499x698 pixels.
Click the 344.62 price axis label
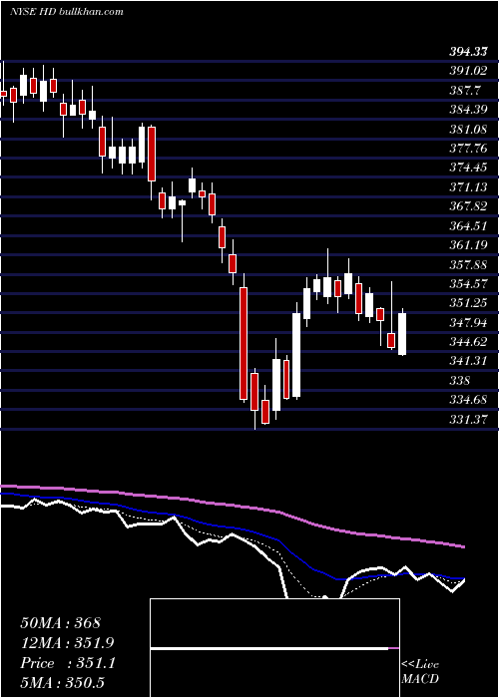pos(467,342)
